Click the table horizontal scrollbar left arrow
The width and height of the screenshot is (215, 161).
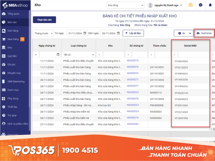coord(211,129)
